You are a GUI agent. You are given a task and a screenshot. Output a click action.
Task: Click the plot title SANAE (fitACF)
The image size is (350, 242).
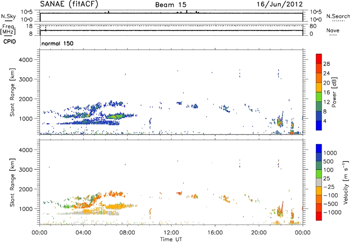click(69, 4)
